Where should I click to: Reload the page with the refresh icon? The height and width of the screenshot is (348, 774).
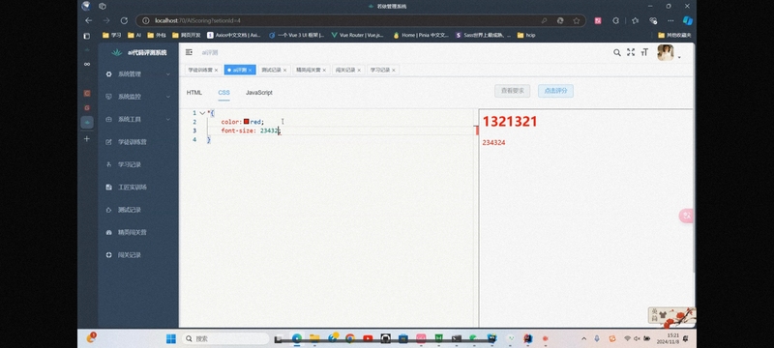click(124, 20)
